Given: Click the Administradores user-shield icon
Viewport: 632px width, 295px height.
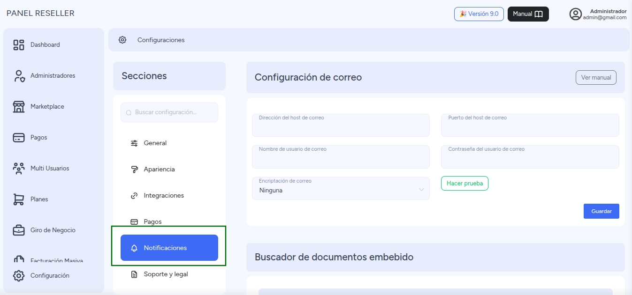Looking at the screenshot, I should (x=19, y=76).
